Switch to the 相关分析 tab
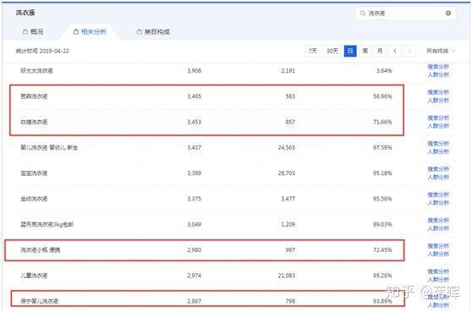 tap(90, 31)
